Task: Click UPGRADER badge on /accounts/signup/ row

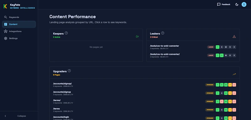Action: point(210,85)
